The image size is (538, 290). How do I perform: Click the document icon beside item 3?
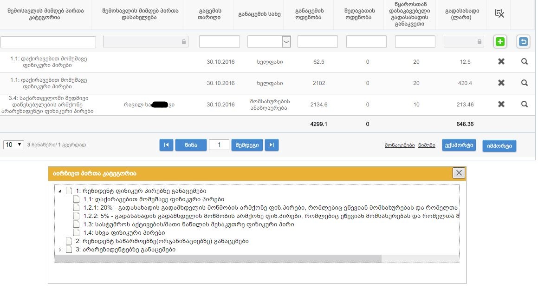pyautogui.click(x=69, y=250)
